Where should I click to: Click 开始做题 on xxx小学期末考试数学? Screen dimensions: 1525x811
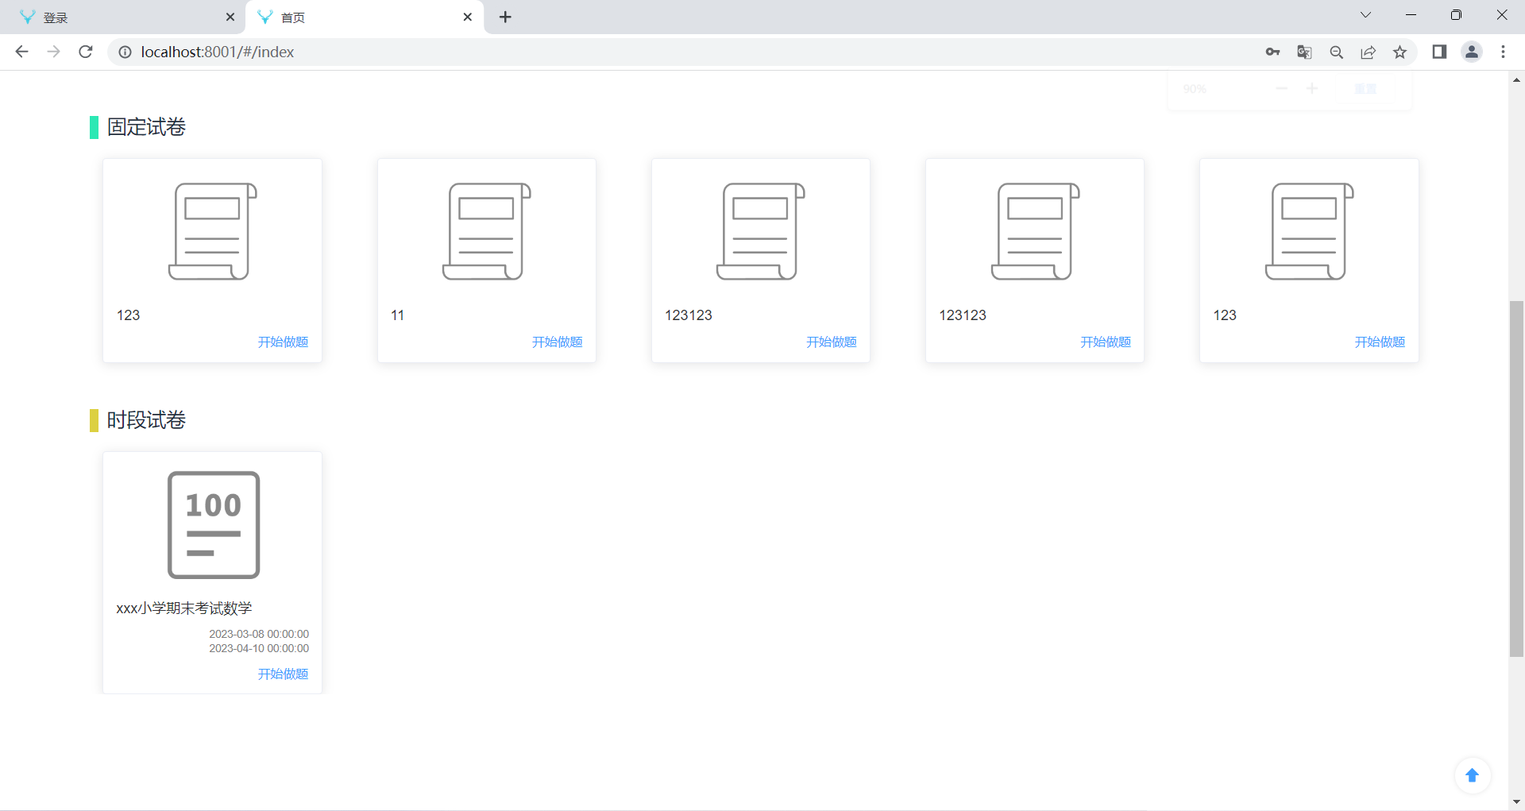283,674
